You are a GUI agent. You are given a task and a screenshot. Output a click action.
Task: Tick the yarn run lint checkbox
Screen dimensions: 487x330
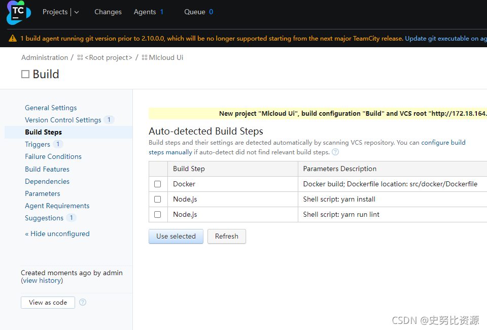pos(157,214)
